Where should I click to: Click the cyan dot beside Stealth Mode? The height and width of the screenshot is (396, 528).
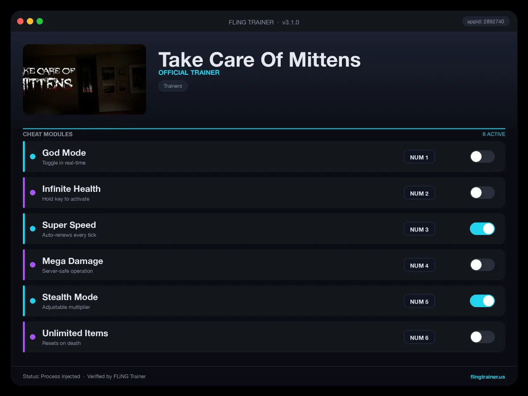[33, 301]
